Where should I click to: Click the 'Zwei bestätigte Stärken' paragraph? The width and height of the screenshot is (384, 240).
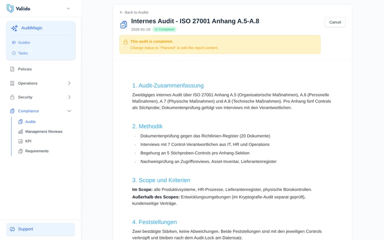click(x=227, y=234)
